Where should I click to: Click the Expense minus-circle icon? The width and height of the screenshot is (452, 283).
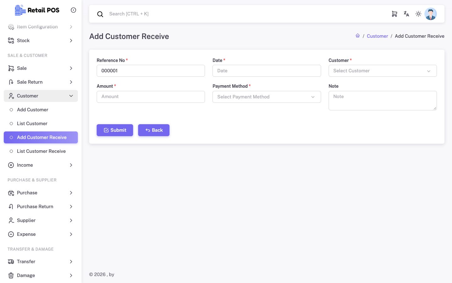tap(11, 234)
